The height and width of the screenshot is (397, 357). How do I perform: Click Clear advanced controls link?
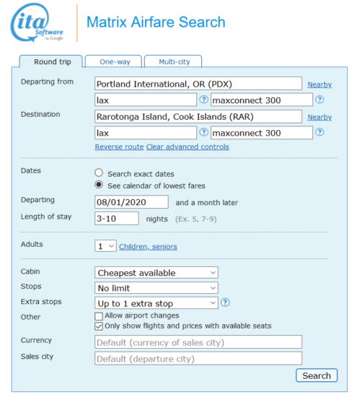[x=188, y=147]
